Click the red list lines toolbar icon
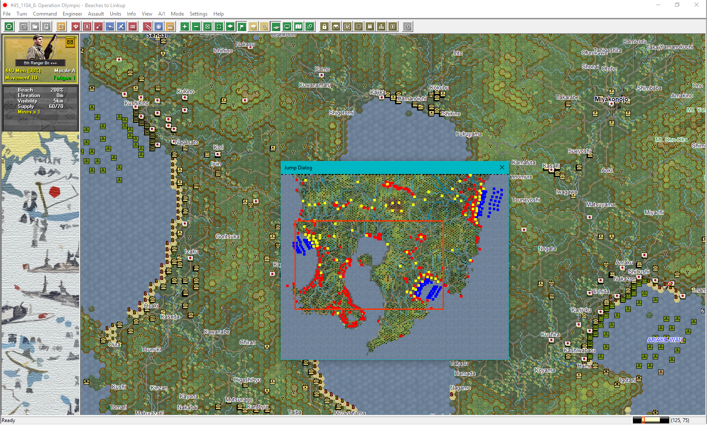This screenshot has height=425, width=707. (x=133, y=26)
